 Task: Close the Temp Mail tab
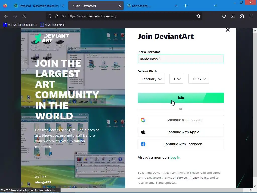point(63,6)
